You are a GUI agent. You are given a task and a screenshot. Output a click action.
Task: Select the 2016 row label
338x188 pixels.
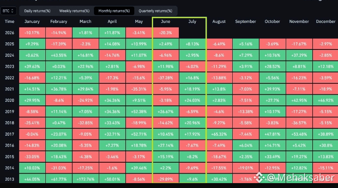click(x=9, y=145)
